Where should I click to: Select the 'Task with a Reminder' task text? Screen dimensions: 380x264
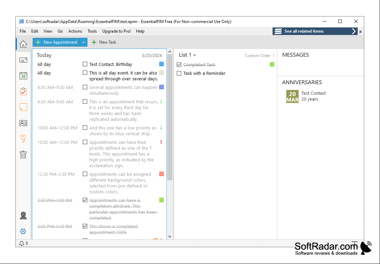pos(204,73)
